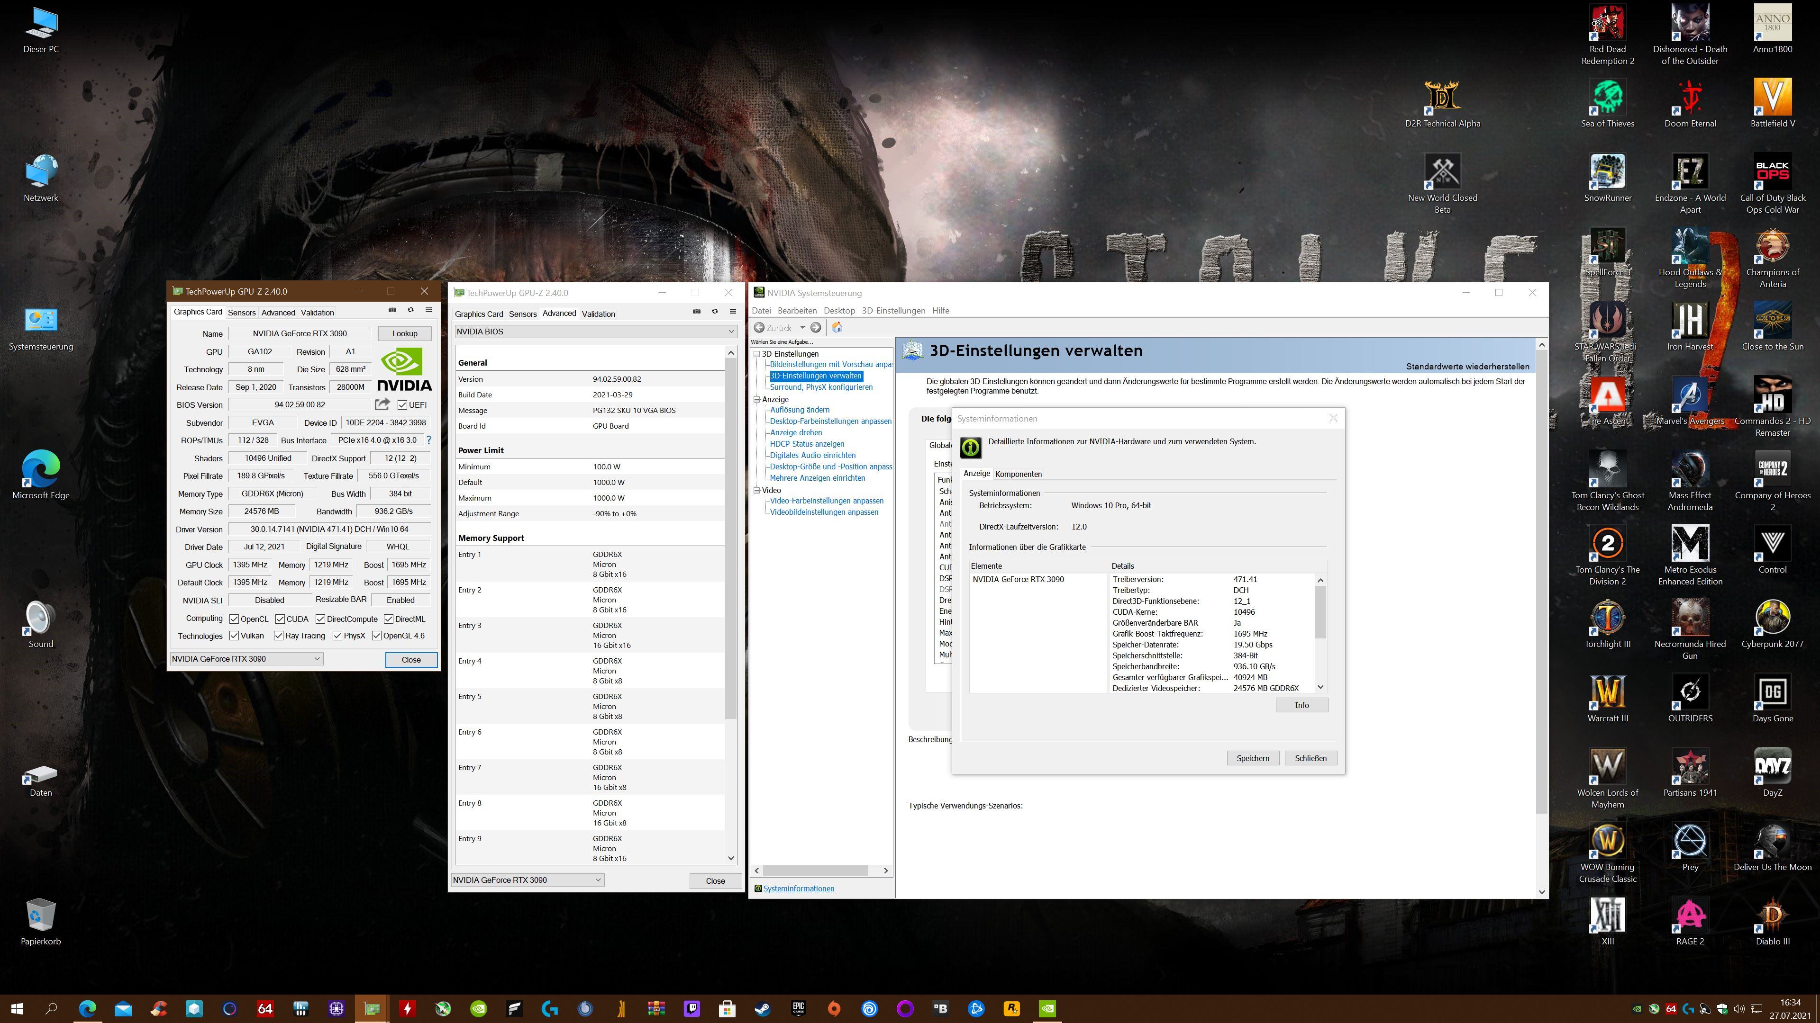The height and width of the screenshot is (1023, 1820).
Task: Open Papierkorb recycle bin icon
Action: 40,921
